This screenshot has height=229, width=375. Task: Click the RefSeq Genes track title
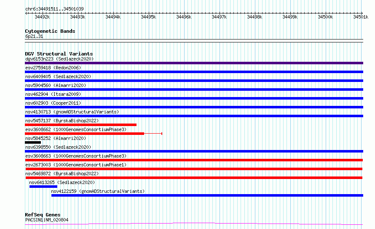click(x=43, y=215)
